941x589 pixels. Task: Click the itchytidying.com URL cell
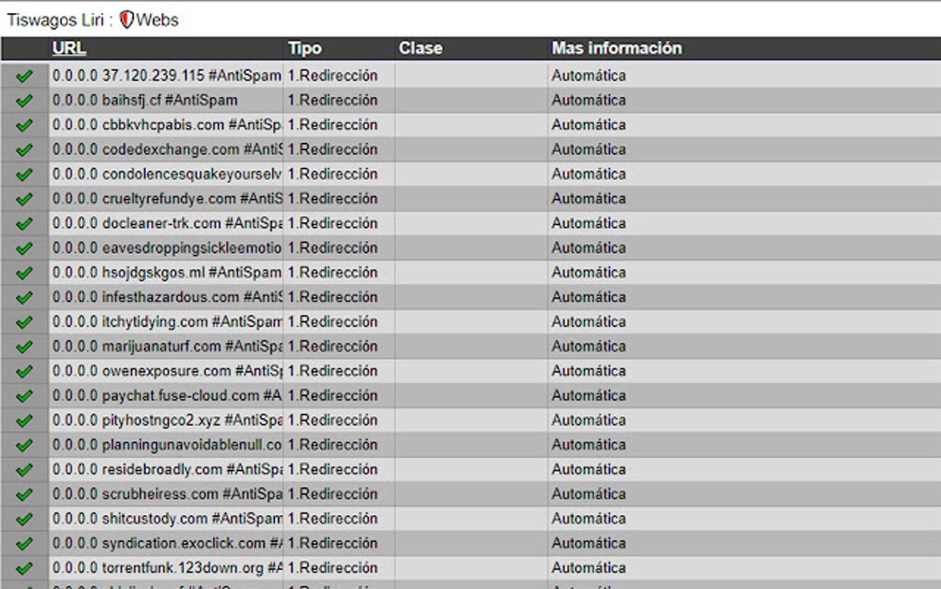click(166, 321)
